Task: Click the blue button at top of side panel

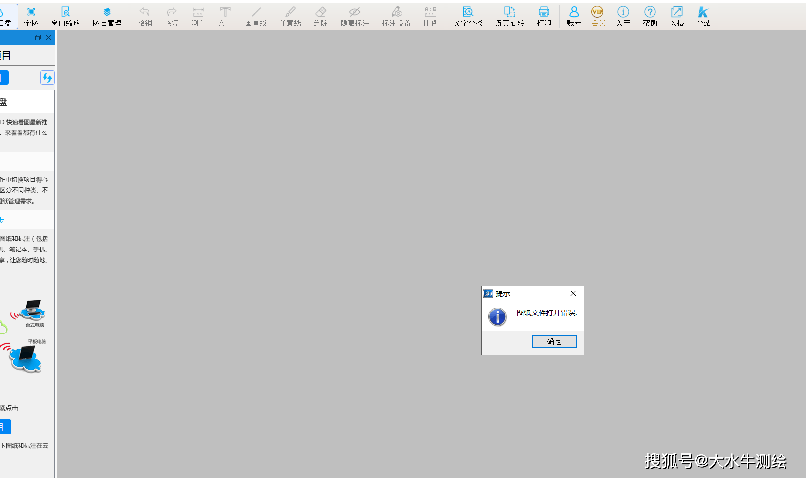Action: coord(4,78)
